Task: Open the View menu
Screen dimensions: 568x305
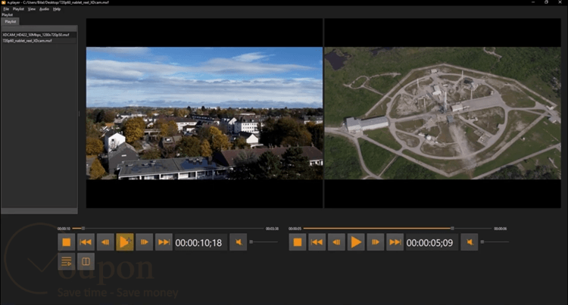Action: (x=32, y=9)
